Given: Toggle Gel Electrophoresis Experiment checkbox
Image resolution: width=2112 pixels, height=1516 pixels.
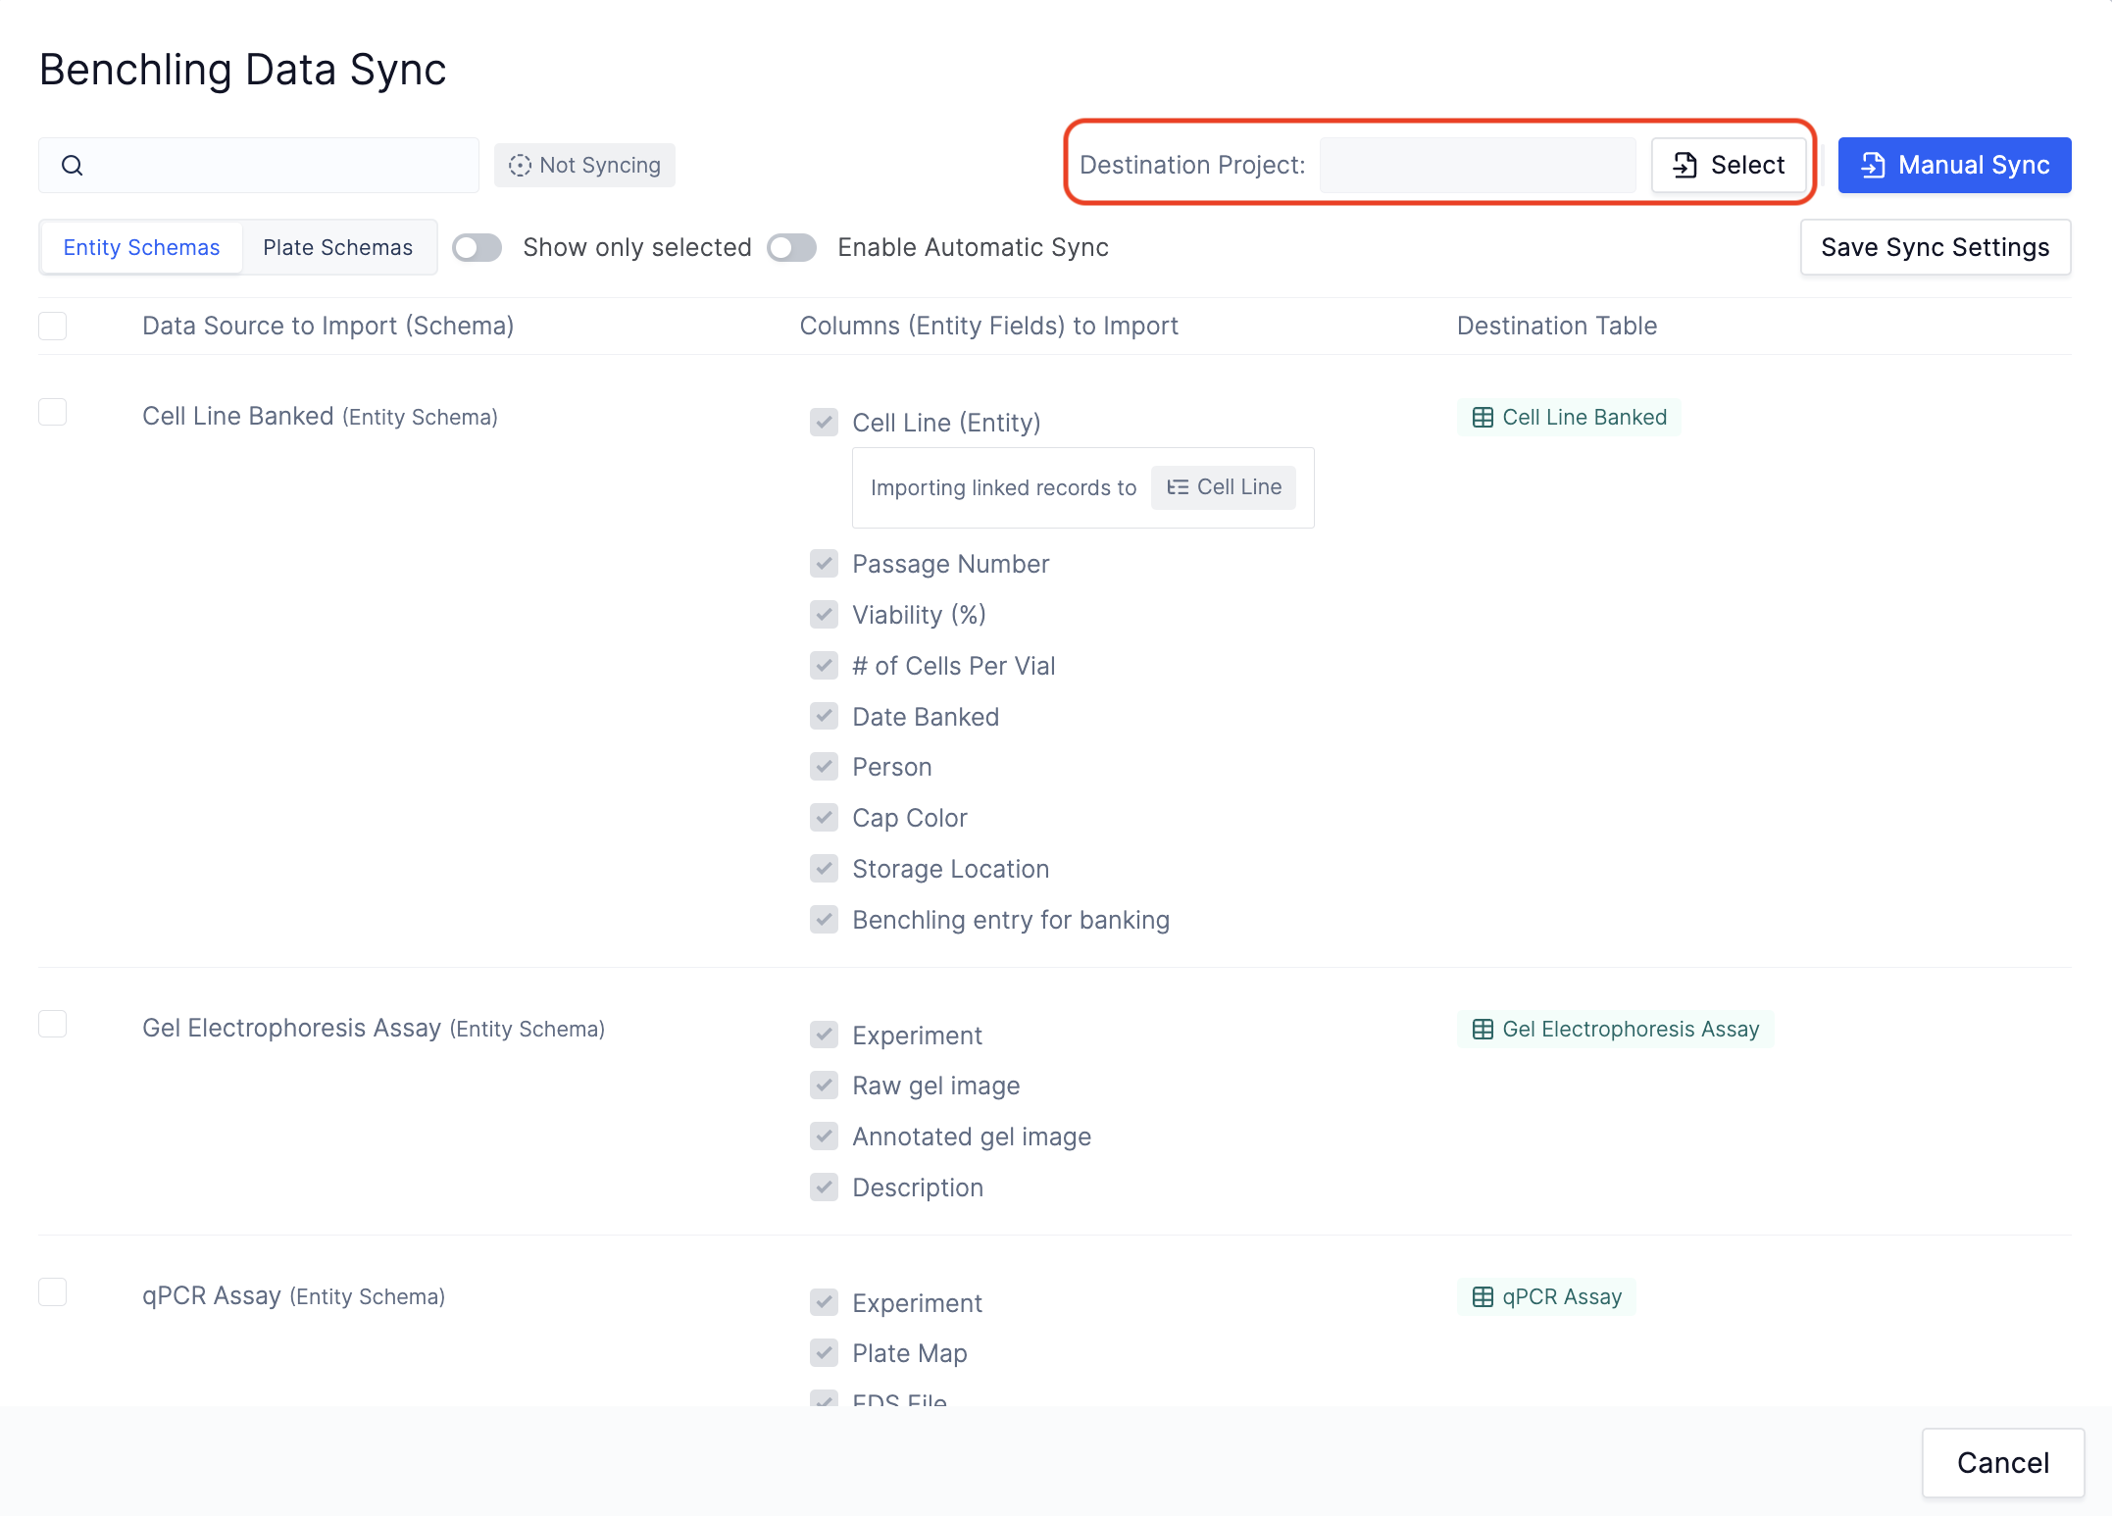Looking at the screenshot, I should click(x=824, y=1036).
